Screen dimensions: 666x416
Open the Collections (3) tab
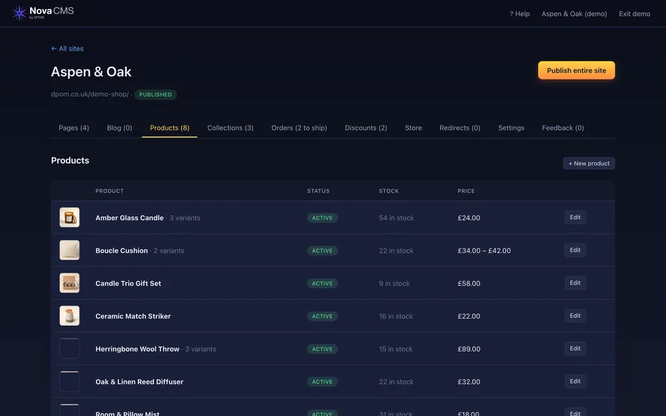point(230,128)
